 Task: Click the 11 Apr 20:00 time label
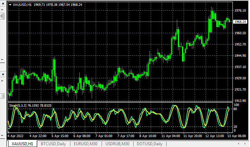tap(193, 136)
